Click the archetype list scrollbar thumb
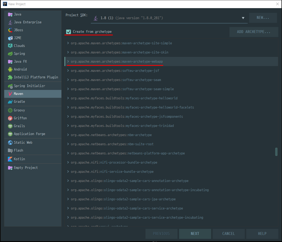Viewport: 282px width, 242px height. (x=276, y=152)
